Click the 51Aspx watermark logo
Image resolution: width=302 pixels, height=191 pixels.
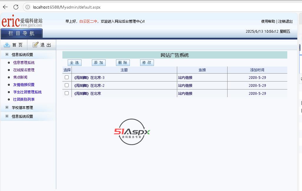[x=132, y=132]
